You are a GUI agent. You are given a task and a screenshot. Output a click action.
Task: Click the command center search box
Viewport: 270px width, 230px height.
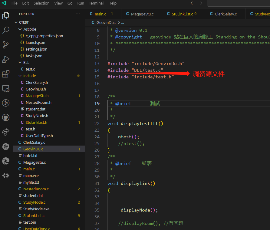point(238,3)
